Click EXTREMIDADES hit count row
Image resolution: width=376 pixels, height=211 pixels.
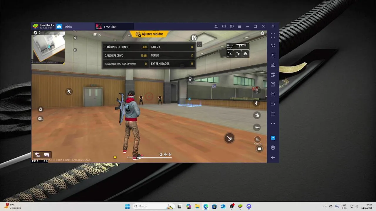[172, 64]
